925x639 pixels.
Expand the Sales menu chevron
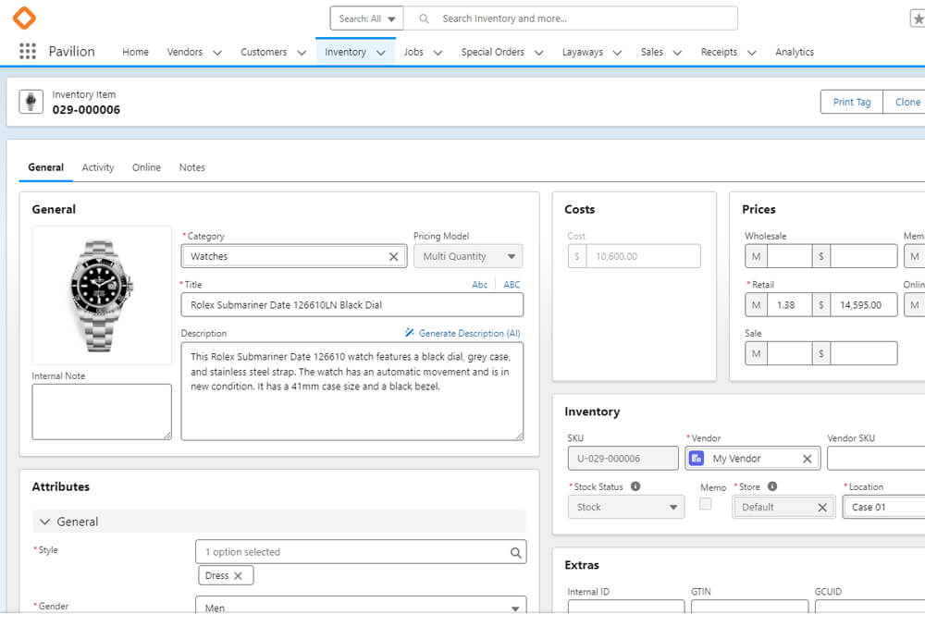point(677,53)
